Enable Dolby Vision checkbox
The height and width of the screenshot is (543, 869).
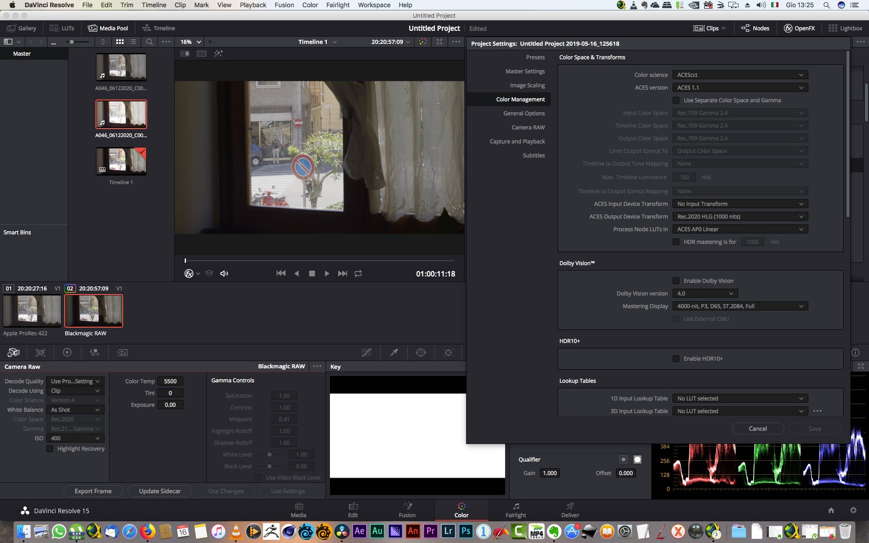click(675, 280)
